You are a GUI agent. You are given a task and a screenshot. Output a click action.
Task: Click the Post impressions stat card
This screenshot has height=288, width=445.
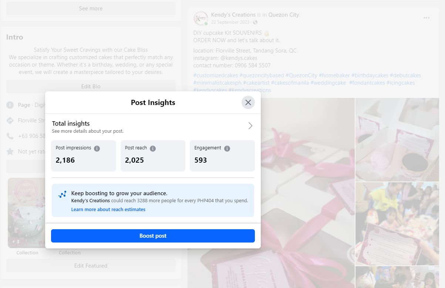[84, 156]
